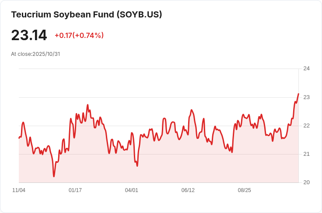Image resolution: width=322 pixels, height=213 pixels.
Task: Click the price peak shortly after 01/17
Action: coord(87,105)
